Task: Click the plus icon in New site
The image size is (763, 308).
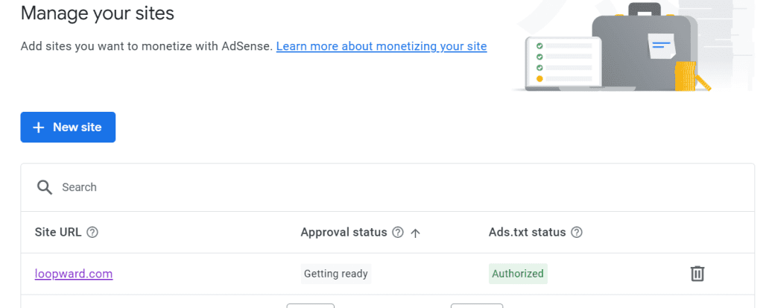Action: click(x=39, y=128)
